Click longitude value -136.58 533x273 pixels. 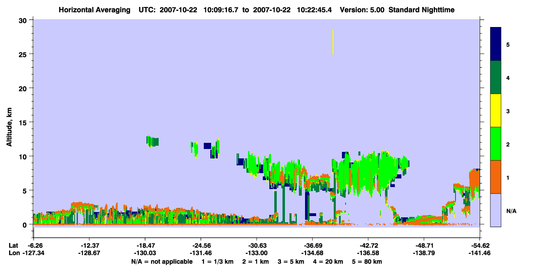point(368,253)
